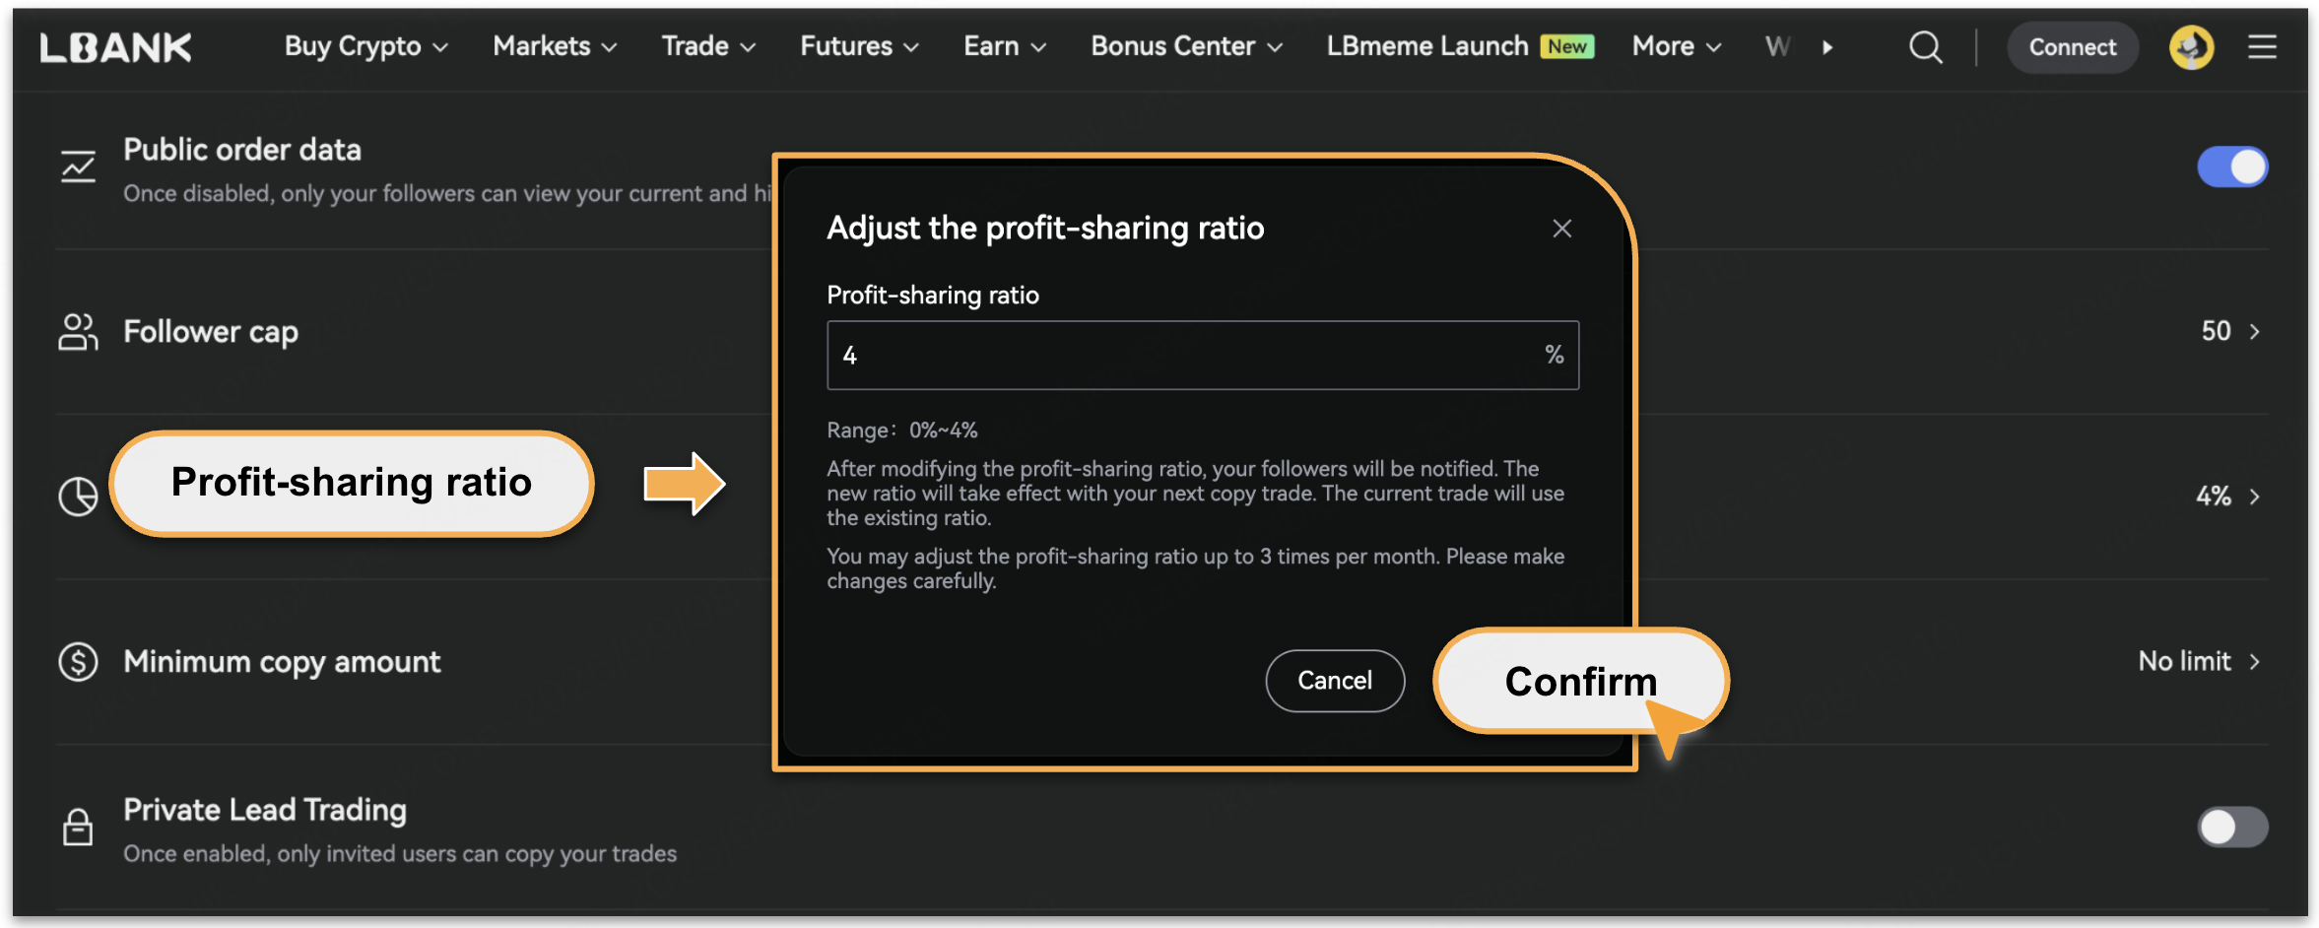
Task: Click the profile avatar icon
Action: pyautogui.click(x=2191, y=47)
